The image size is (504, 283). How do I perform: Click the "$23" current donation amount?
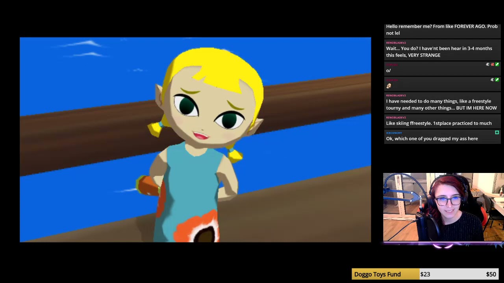(x=425, y=274)
